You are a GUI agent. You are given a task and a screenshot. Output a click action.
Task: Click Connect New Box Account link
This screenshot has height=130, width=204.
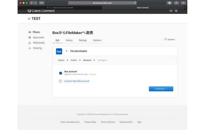(x=77, y=81)
